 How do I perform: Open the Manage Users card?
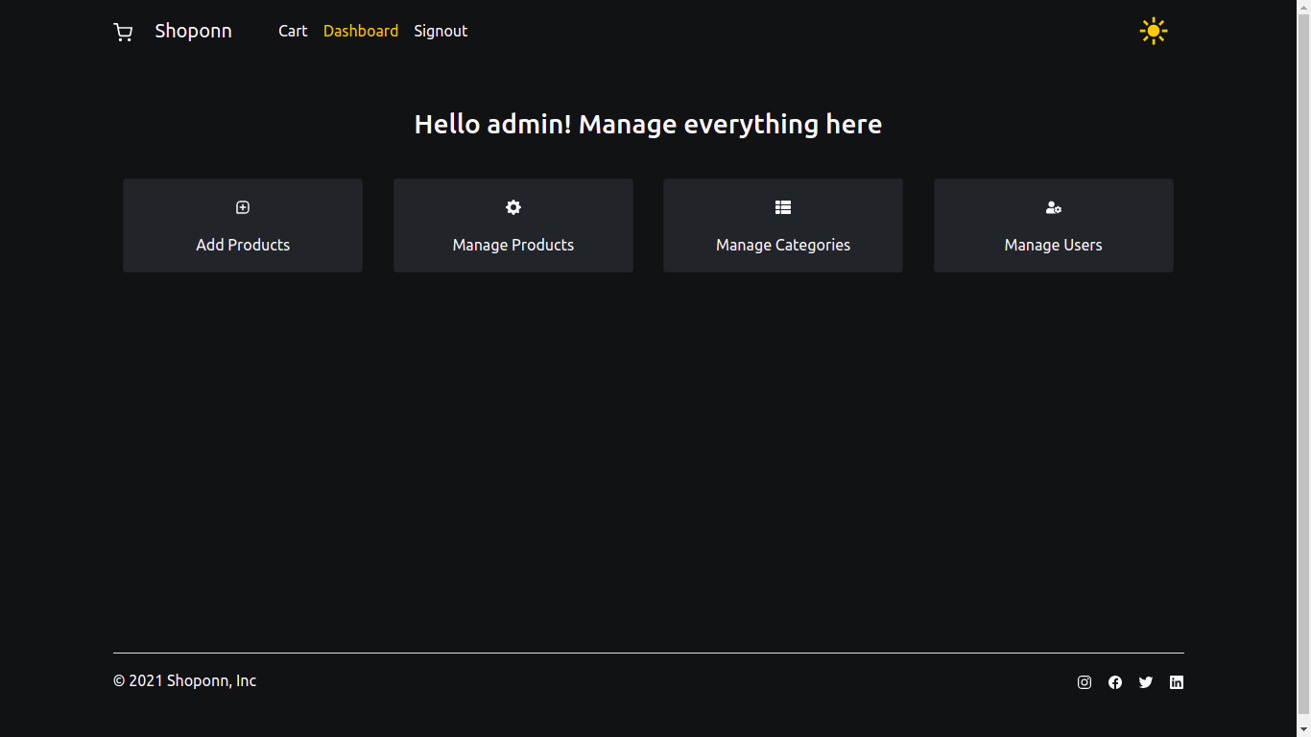[x=1054, y=226]
